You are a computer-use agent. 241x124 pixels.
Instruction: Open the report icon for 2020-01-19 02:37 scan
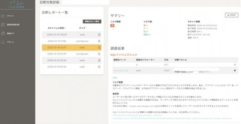(99, 54)
